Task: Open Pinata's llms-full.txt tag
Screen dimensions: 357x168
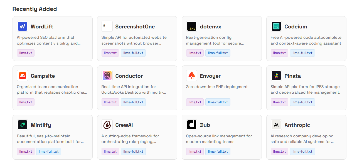Action: point(302,102)
